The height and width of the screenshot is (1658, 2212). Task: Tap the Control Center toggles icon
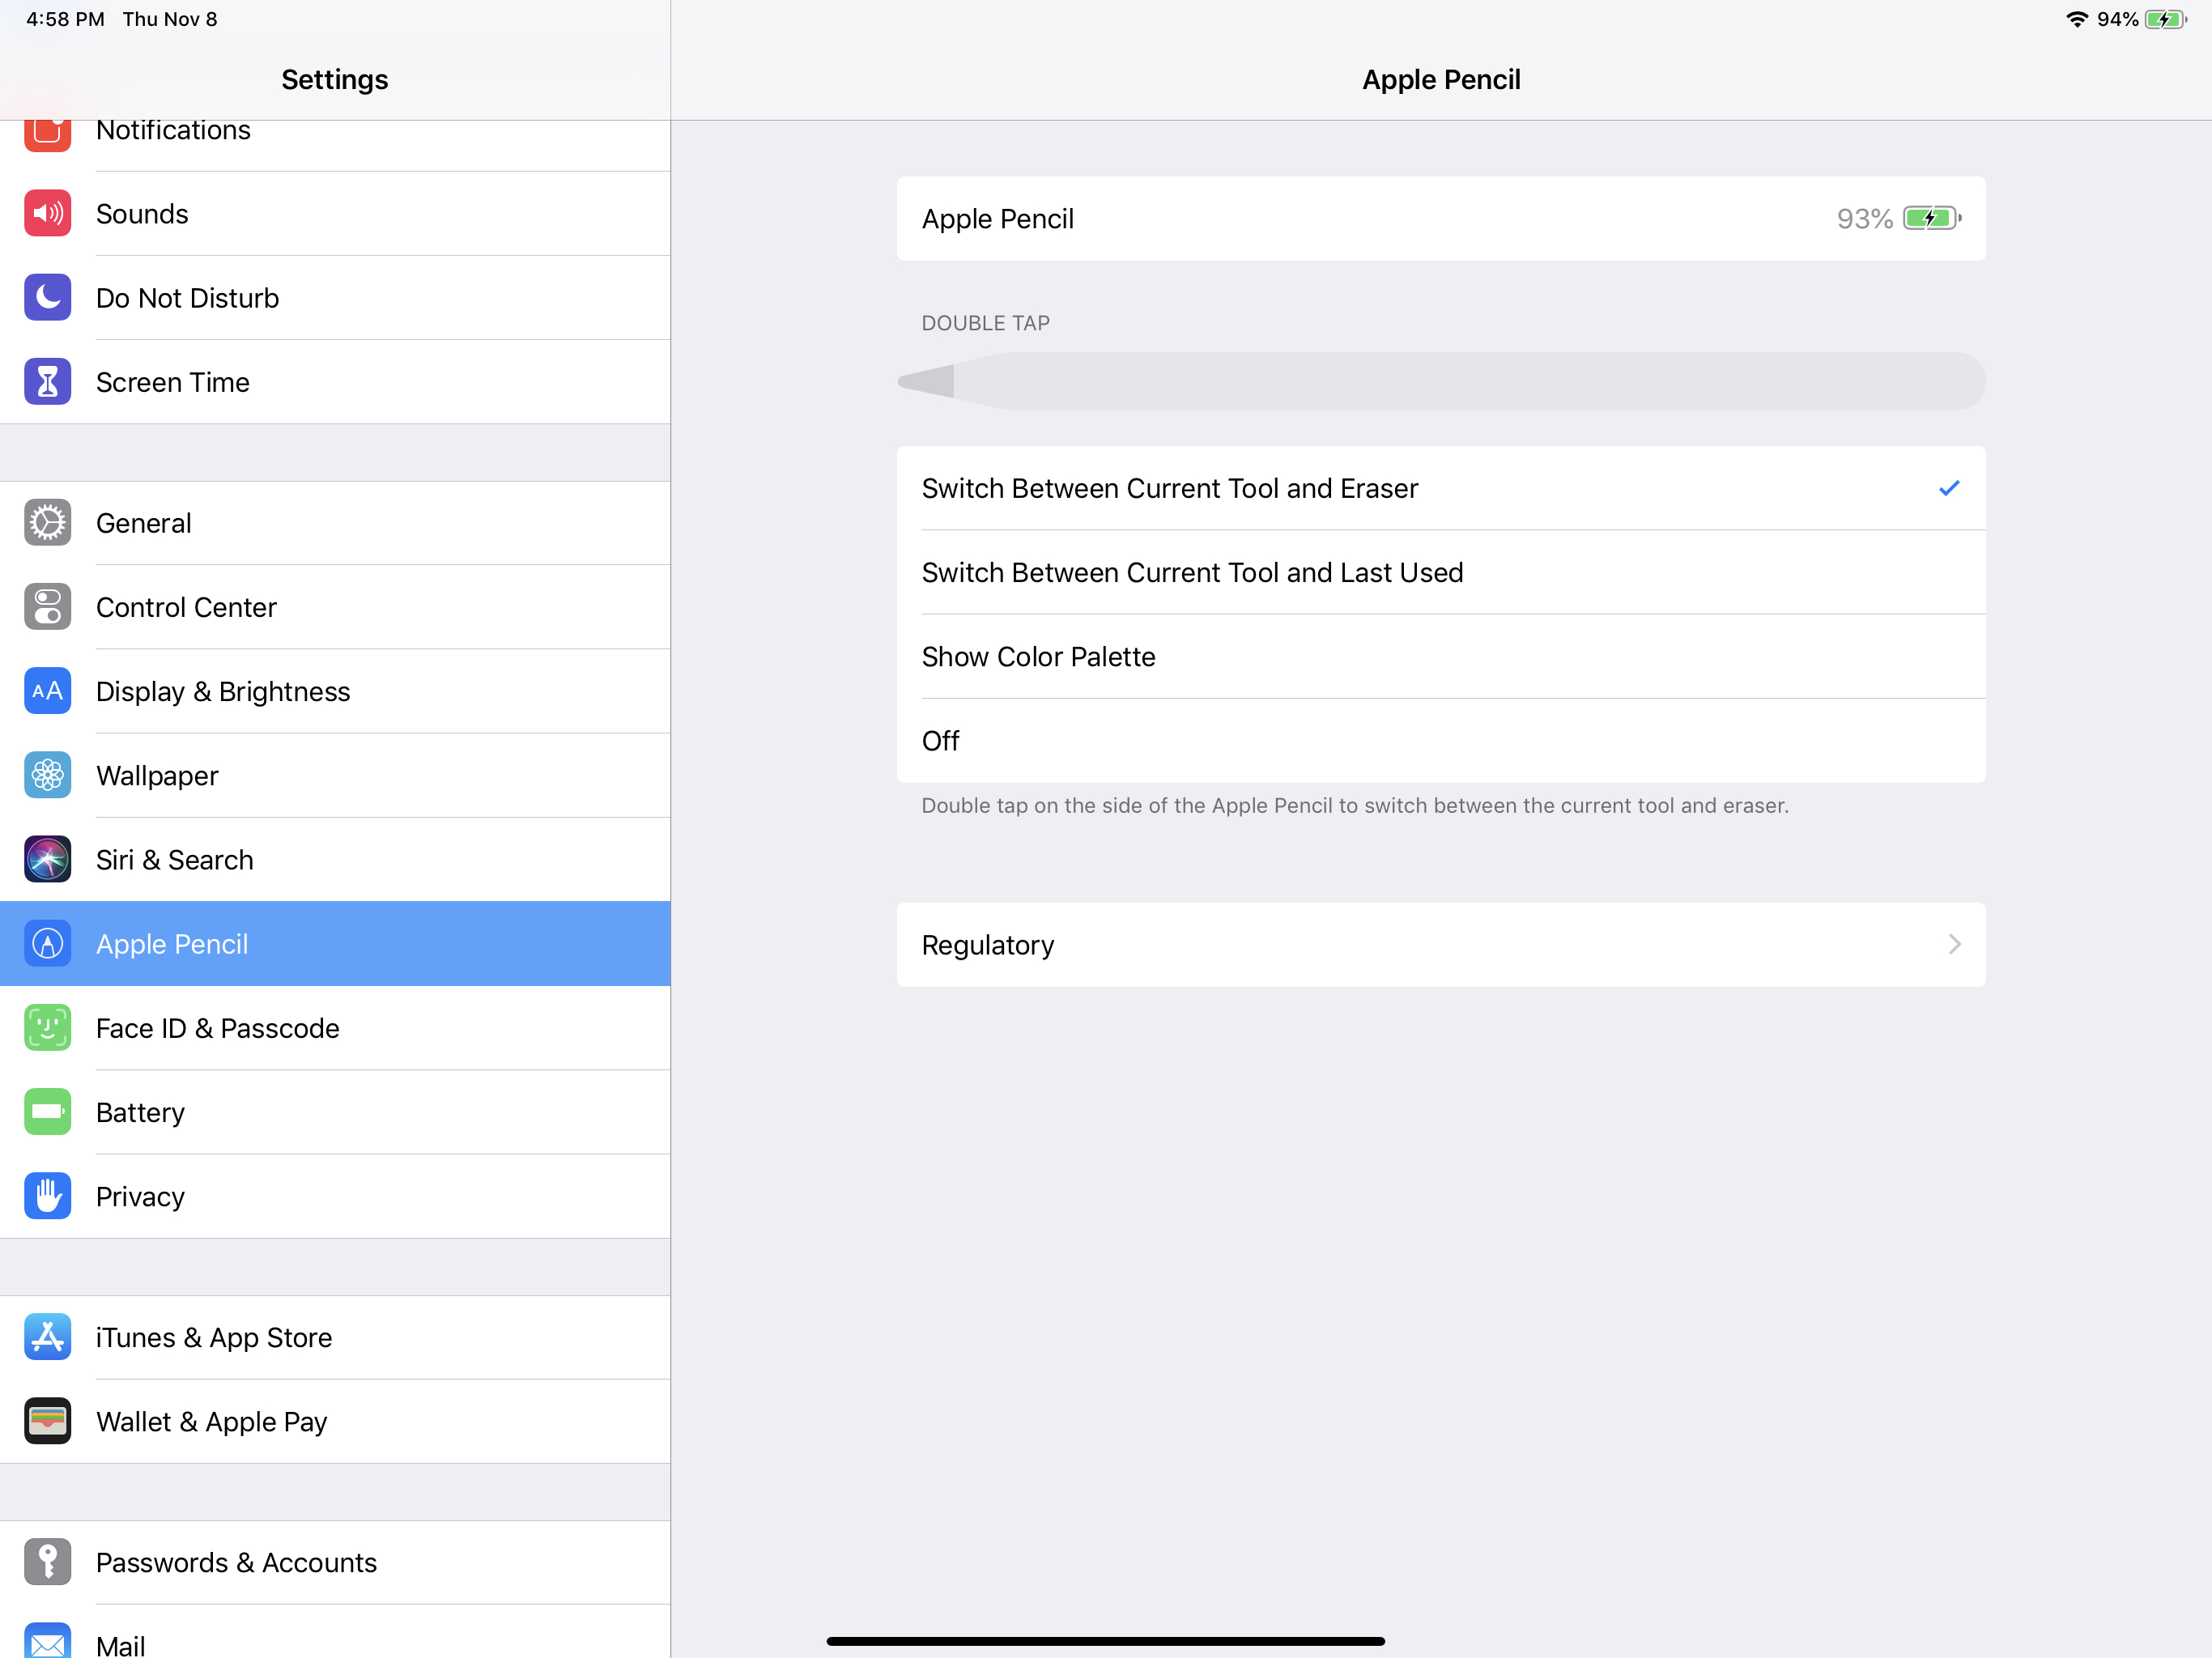[x=47, y=606]
